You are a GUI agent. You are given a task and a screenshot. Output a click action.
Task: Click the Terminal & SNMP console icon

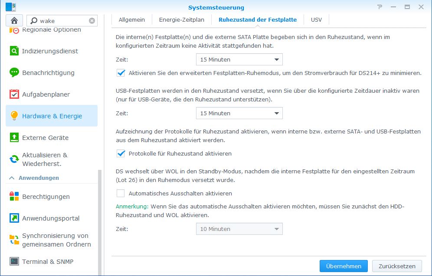coord(14,261)
